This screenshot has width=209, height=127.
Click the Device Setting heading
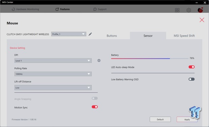pyautogui.click(x=18, y=48)
